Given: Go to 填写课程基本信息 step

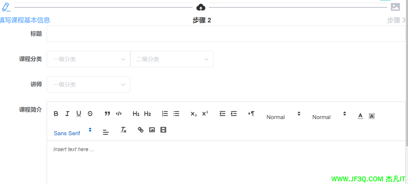Looking at the screenshot, I should tap(6, 8).
